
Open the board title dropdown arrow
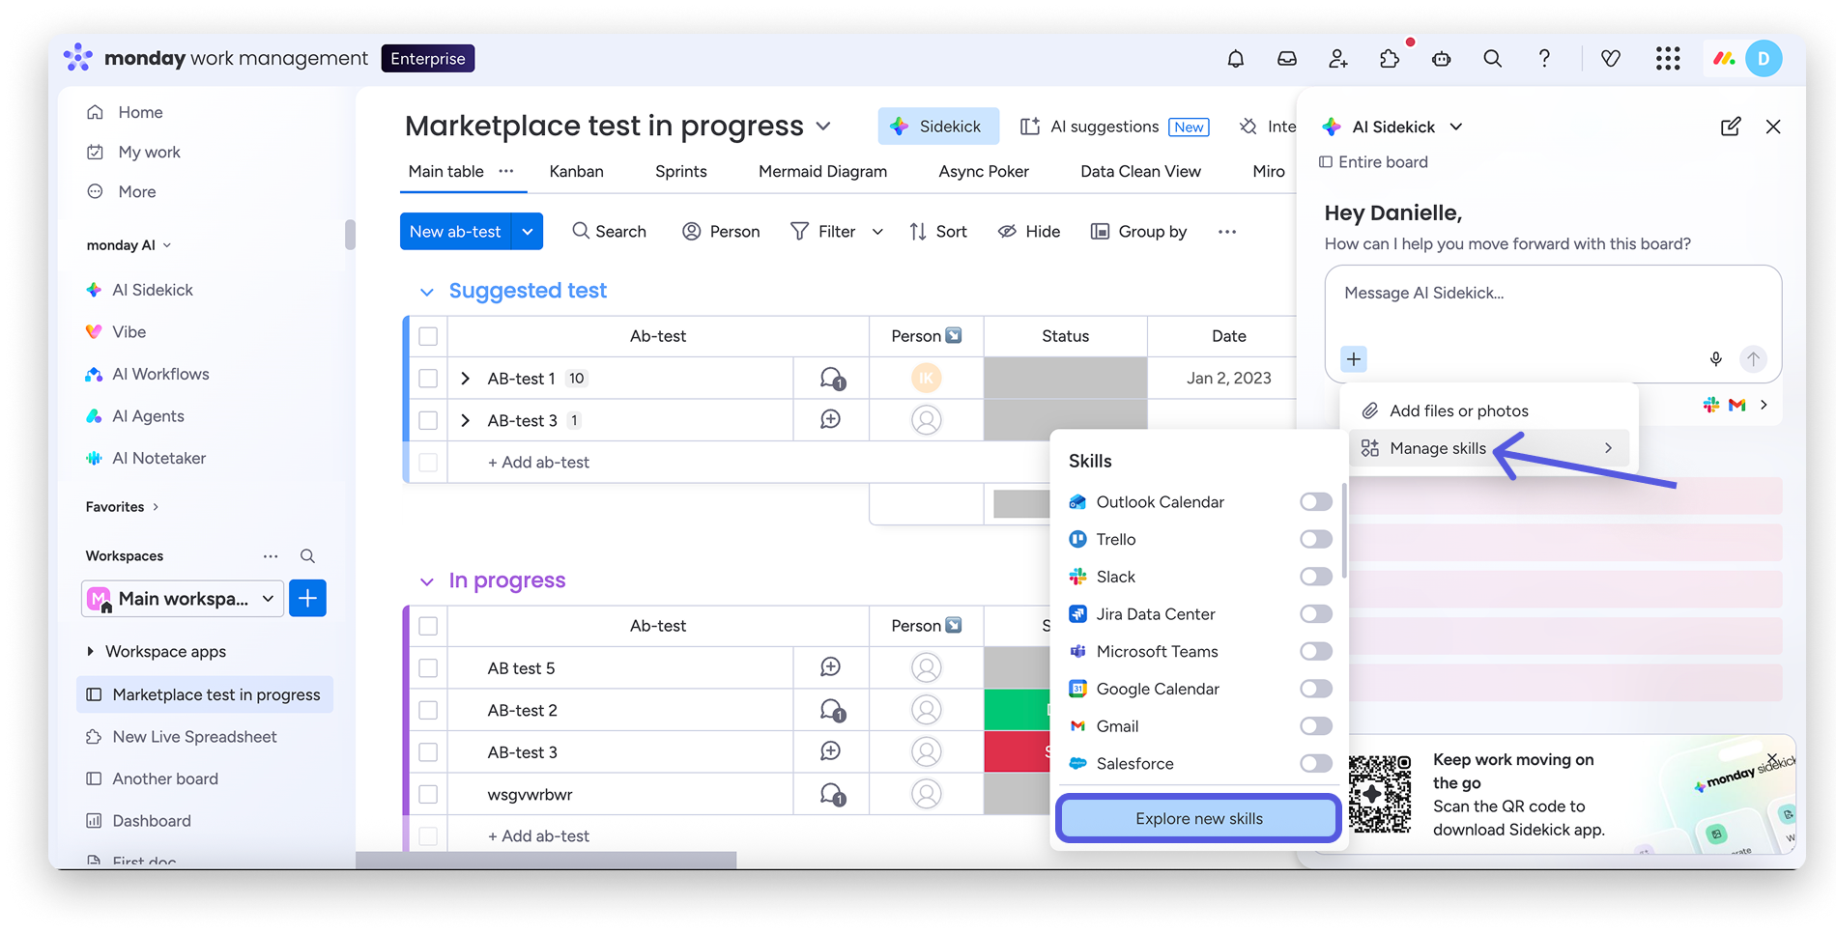(x=823, y=127)
